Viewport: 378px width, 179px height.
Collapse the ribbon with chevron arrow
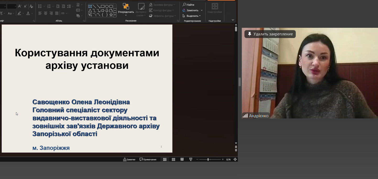tap(233, 20)
